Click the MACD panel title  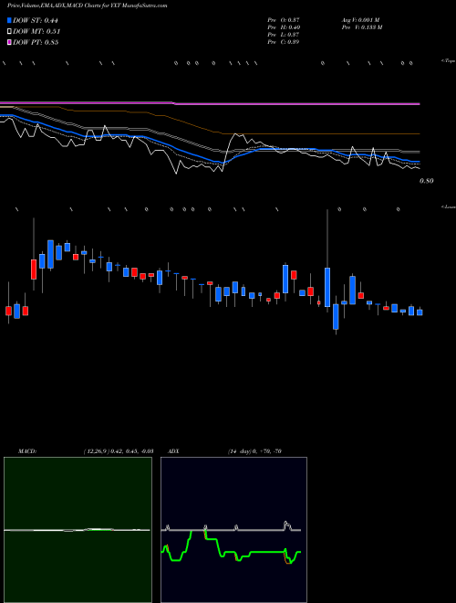point(26,451)
